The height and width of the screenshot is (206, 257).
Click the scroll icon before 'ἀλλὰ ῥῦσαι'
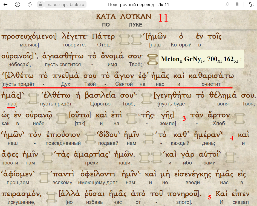[51, 197]
